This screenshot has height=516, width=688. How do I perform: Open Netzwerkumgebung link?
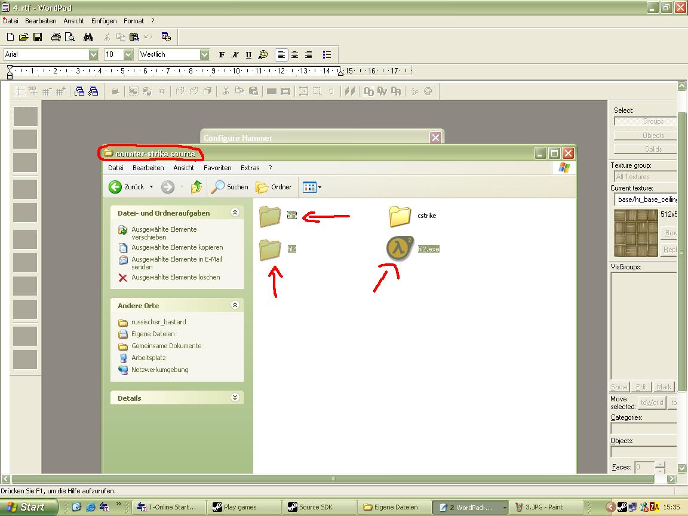tap(159, 370)
